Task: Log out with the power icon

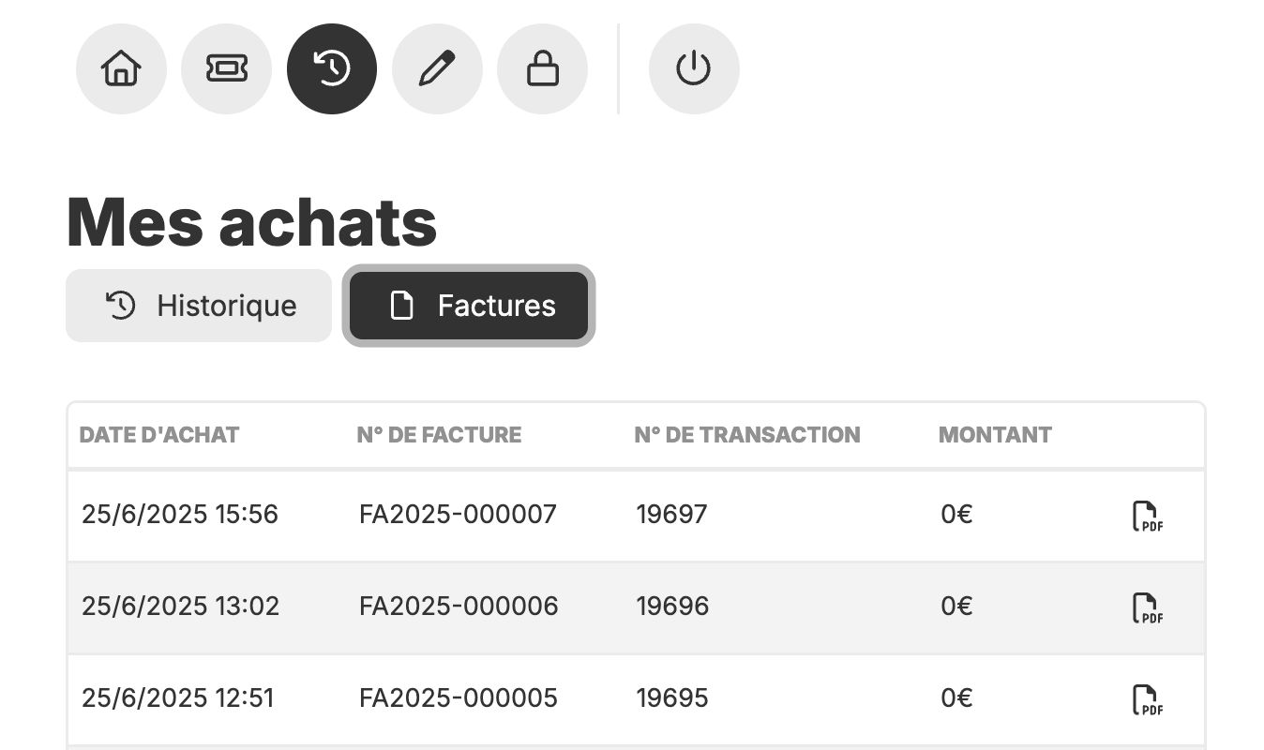Action: [x=694, y=69]
